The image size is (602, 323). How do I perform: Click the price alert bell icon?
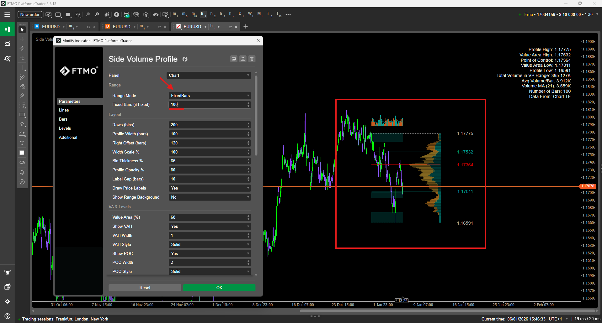point(22,172)
